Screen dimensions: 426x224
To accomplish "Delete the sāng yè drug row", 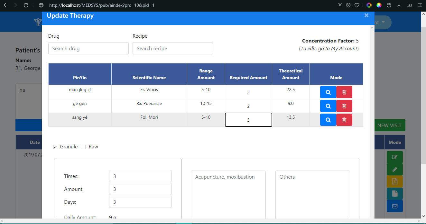I will pos(344,120).
